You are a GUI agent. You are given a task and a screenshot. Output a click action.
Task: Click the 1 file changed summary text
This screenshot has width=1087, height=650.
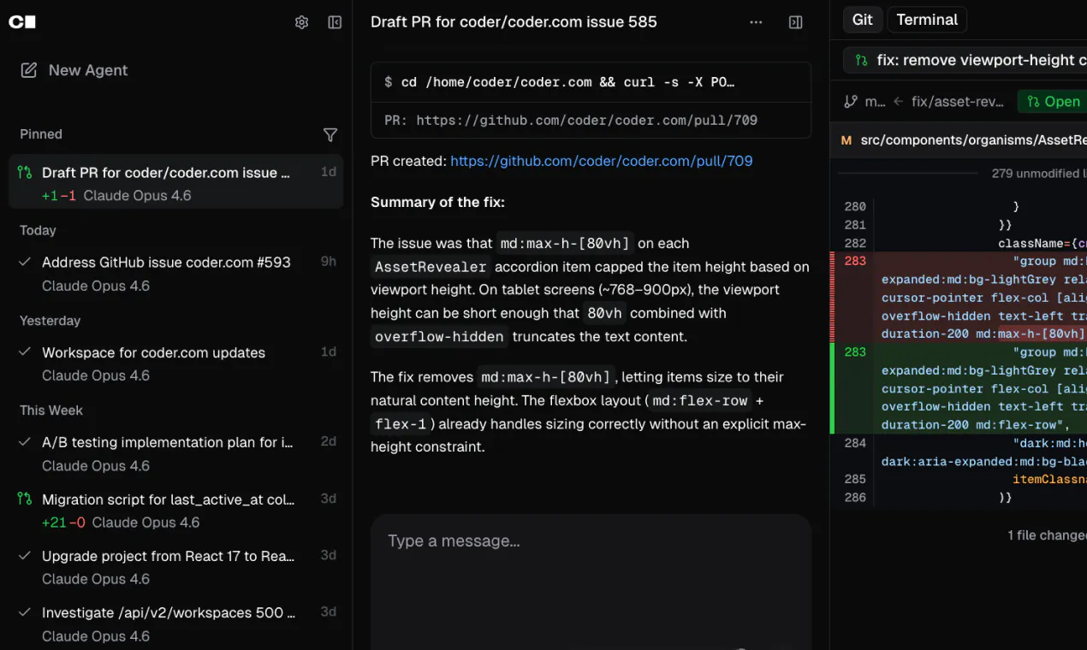(x=1047, y=535)
